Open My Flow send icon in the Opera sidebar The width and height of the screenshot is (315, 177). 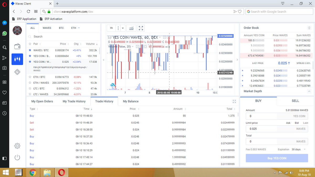tap(4, 58)
